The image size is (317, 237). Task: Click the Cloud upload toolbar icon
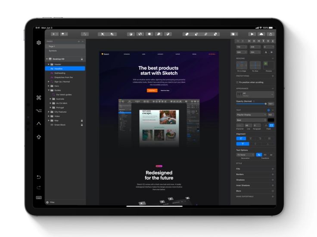tap(261, 34)
